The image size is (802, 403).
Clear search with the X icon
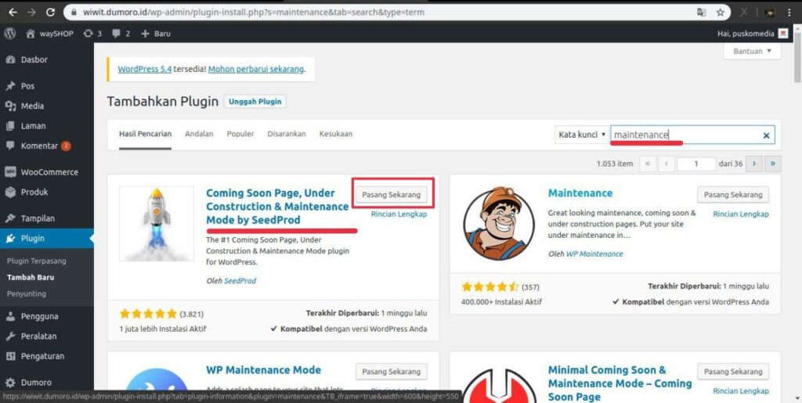[766, 135]
